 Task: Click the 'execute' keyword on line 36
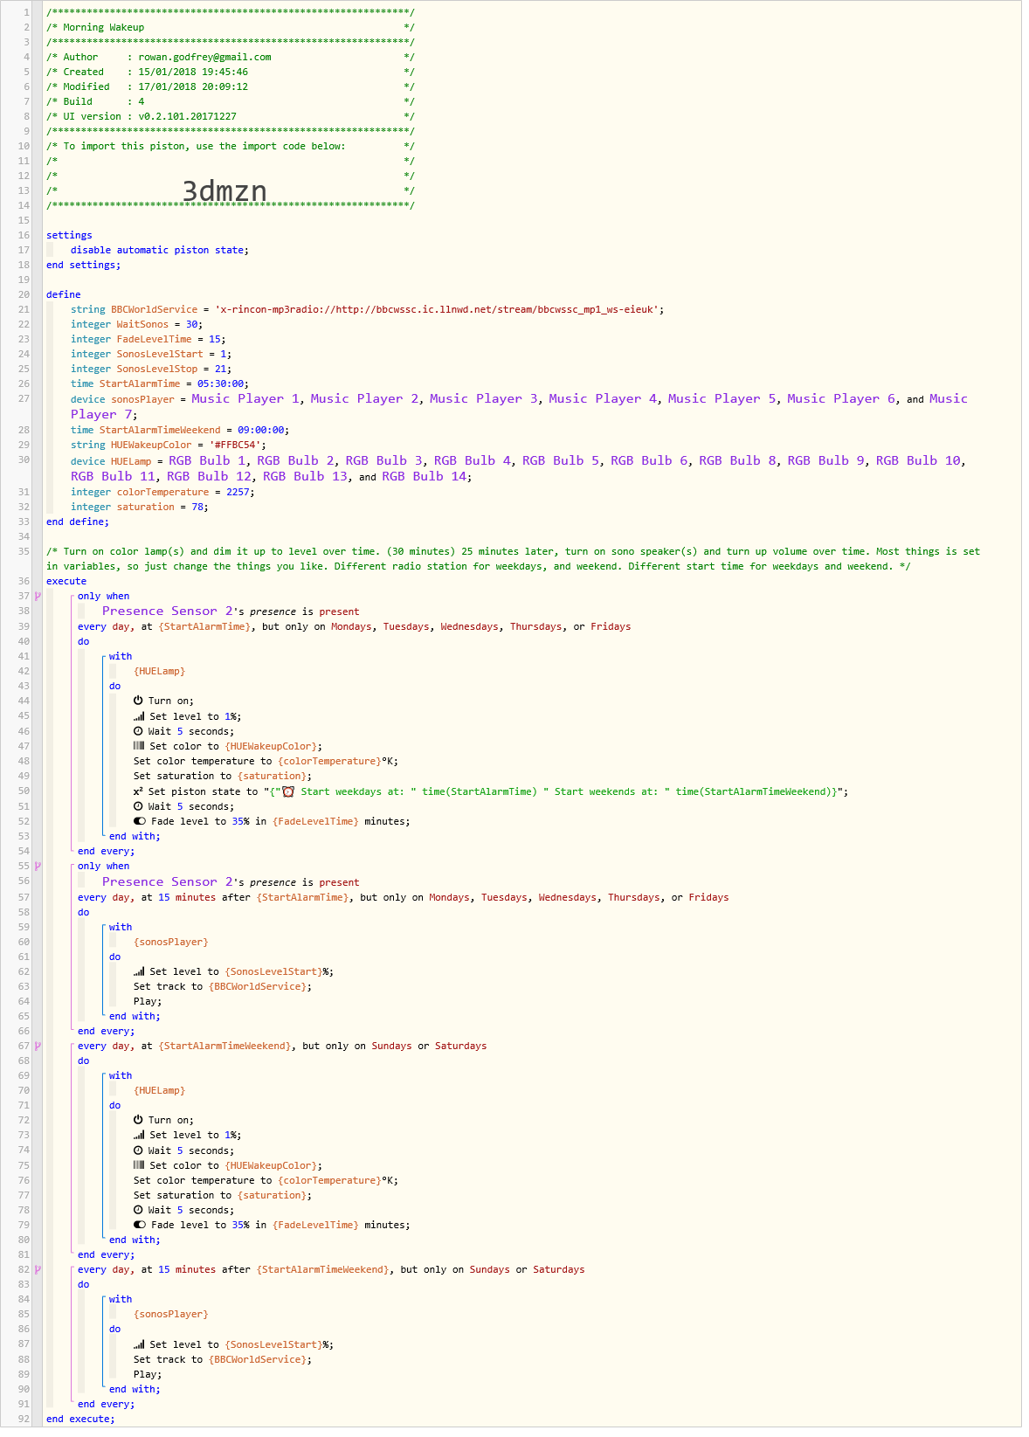(66, 581)
